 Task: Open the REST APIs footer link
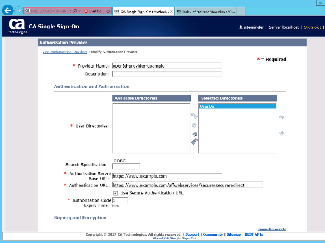click(254, 234)
